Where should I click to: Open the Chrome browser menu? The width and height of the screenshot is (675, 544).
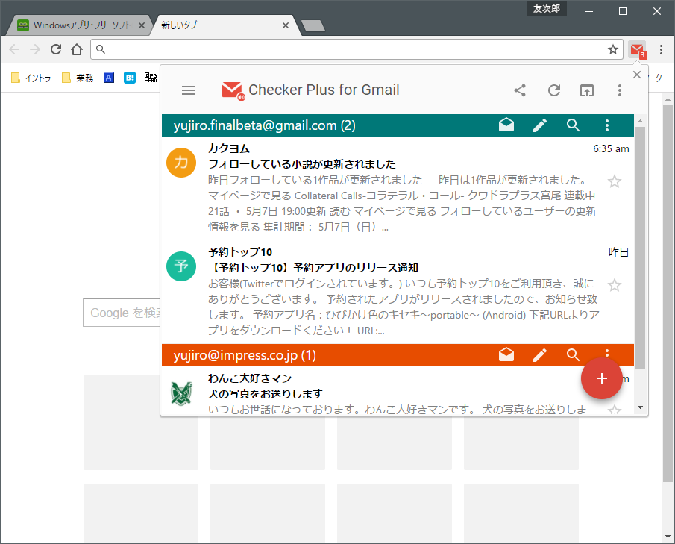[x=662, y=49]
